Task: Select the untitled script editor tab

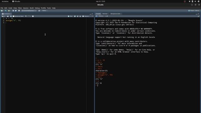Action: point(6,14)
